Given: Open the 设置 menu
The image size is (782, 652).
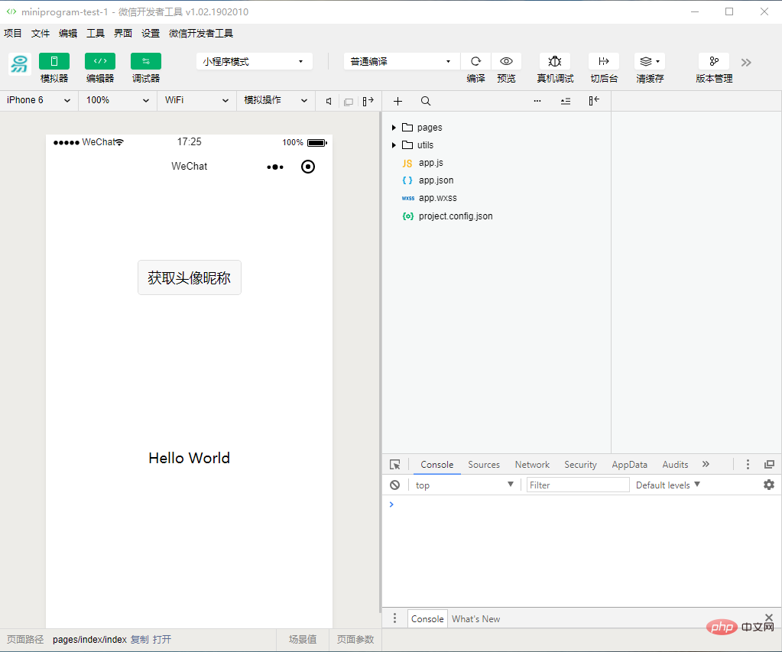Looking at the screenshot, I should pyautogui.click(x=150, y=34).
